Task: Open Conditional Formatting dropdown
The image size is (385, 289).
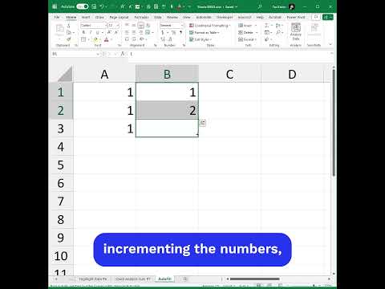Action: click(210, 26)
